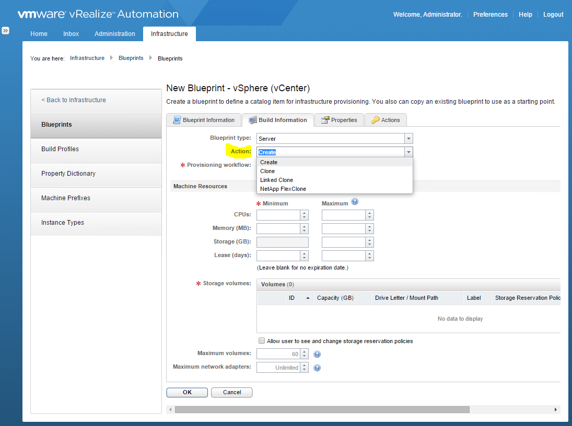Switch to the Blueprint Information tab
The image size is (572, 426).
[204, 120]
